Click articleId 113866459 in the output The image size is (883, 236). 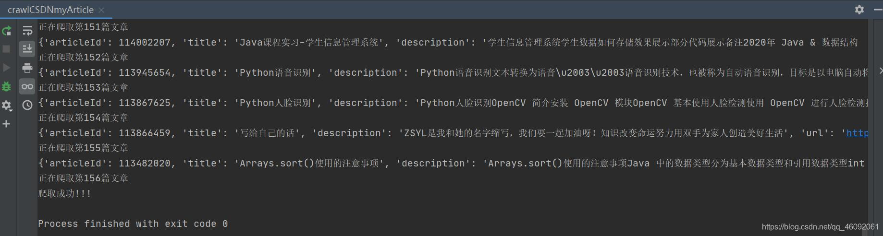(145, 133)
